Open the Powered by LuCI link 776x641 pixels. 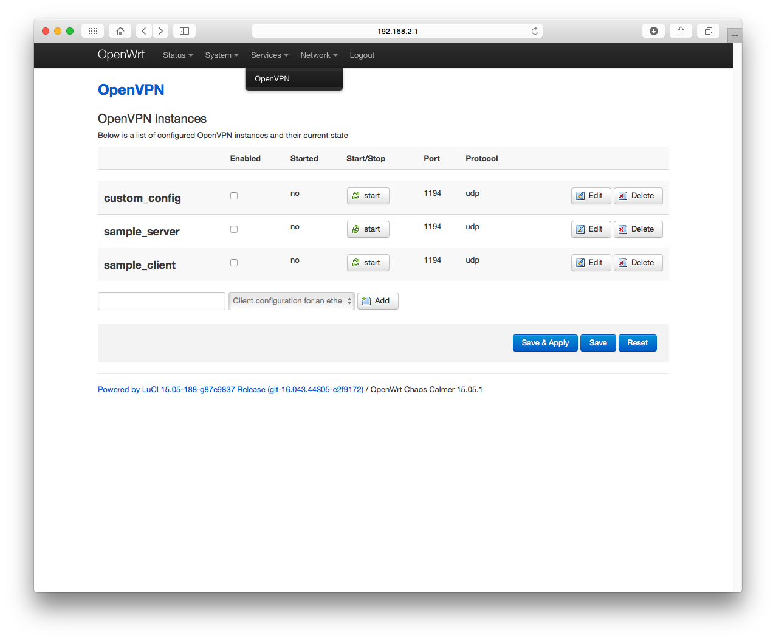(230, 390)
